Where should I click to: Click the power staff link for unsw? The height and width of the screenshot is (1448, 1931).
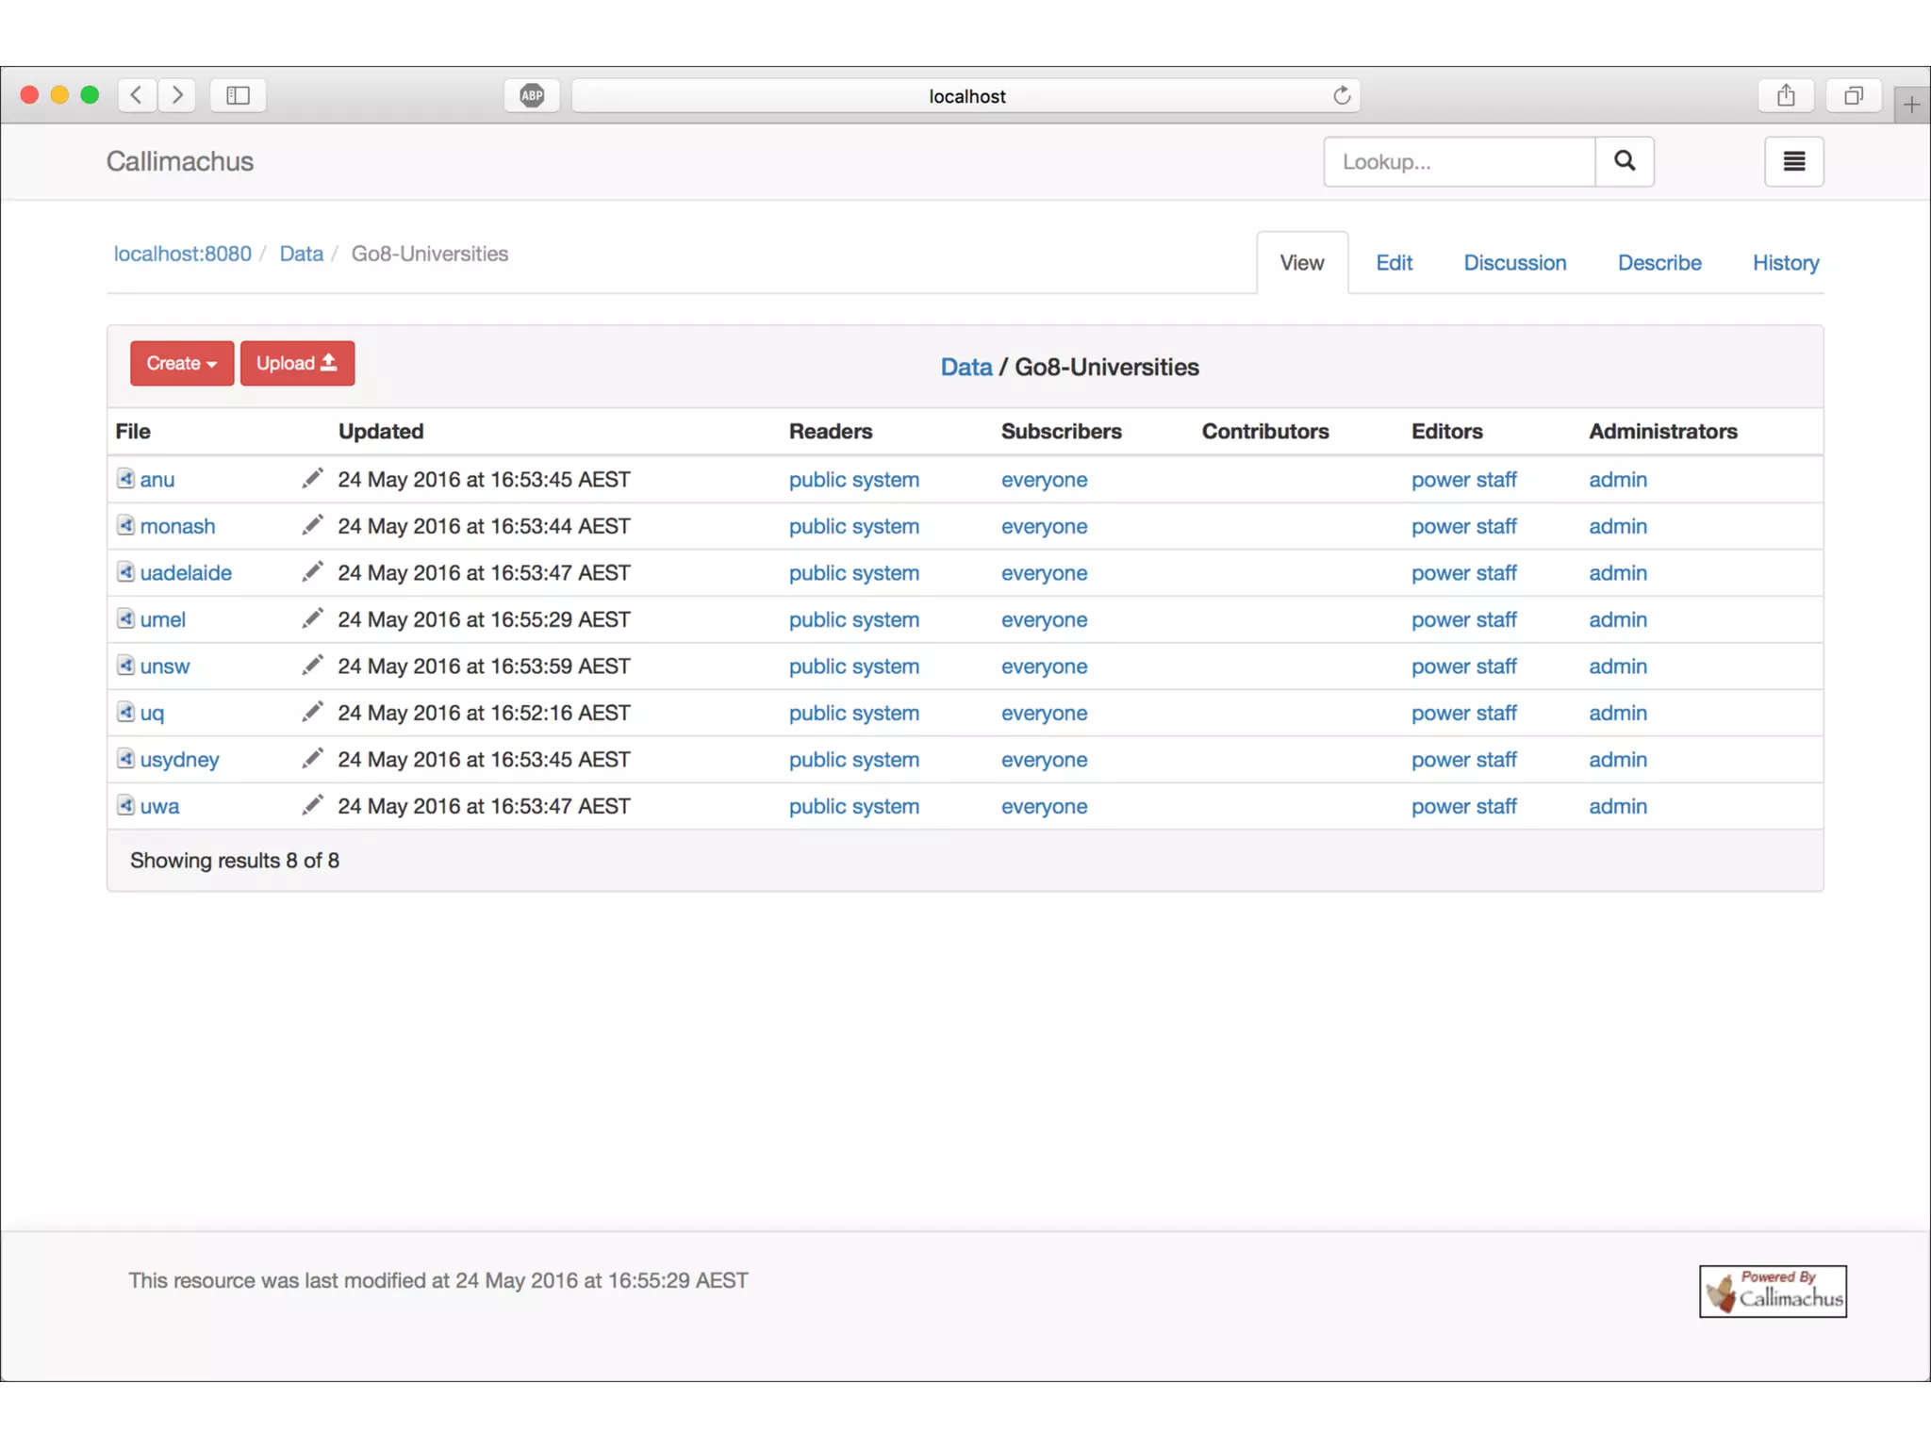pos(1463,666)
